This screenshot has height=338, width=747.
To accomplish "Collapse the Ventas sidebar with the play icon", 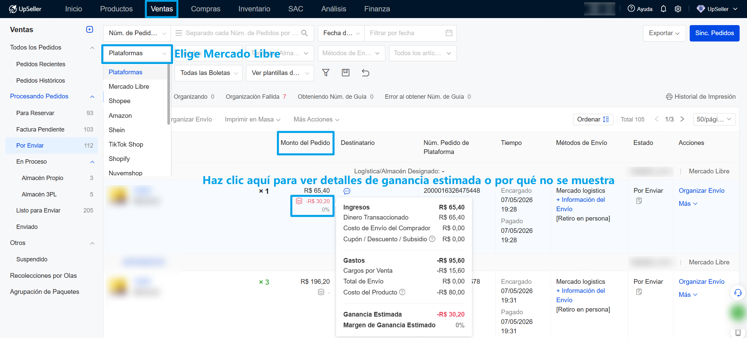I will coord(89,29).
